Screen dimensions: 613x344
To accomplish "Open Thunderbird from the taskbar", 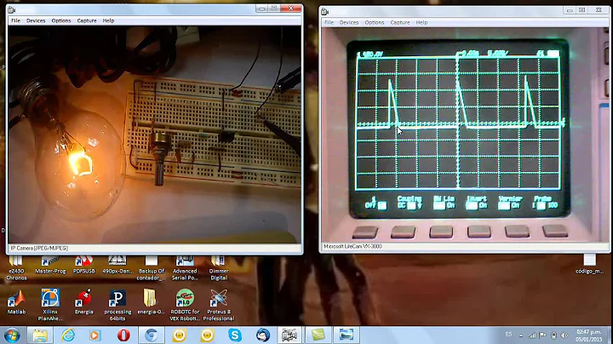I will point(263,335).
